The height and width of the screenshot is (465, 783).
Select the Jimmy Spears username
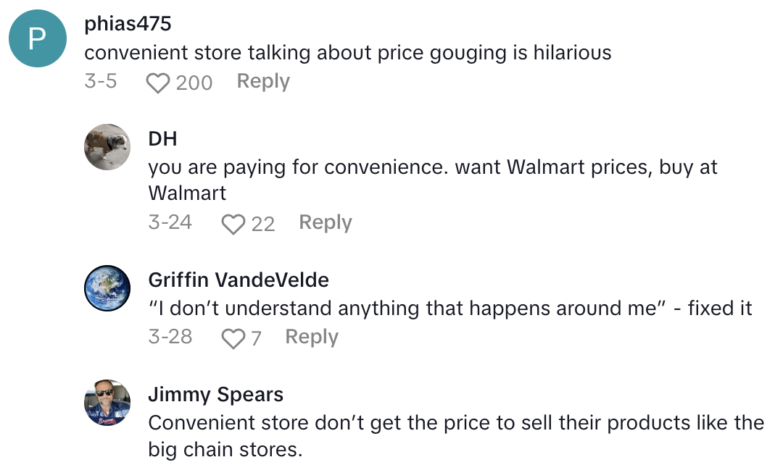215,395
